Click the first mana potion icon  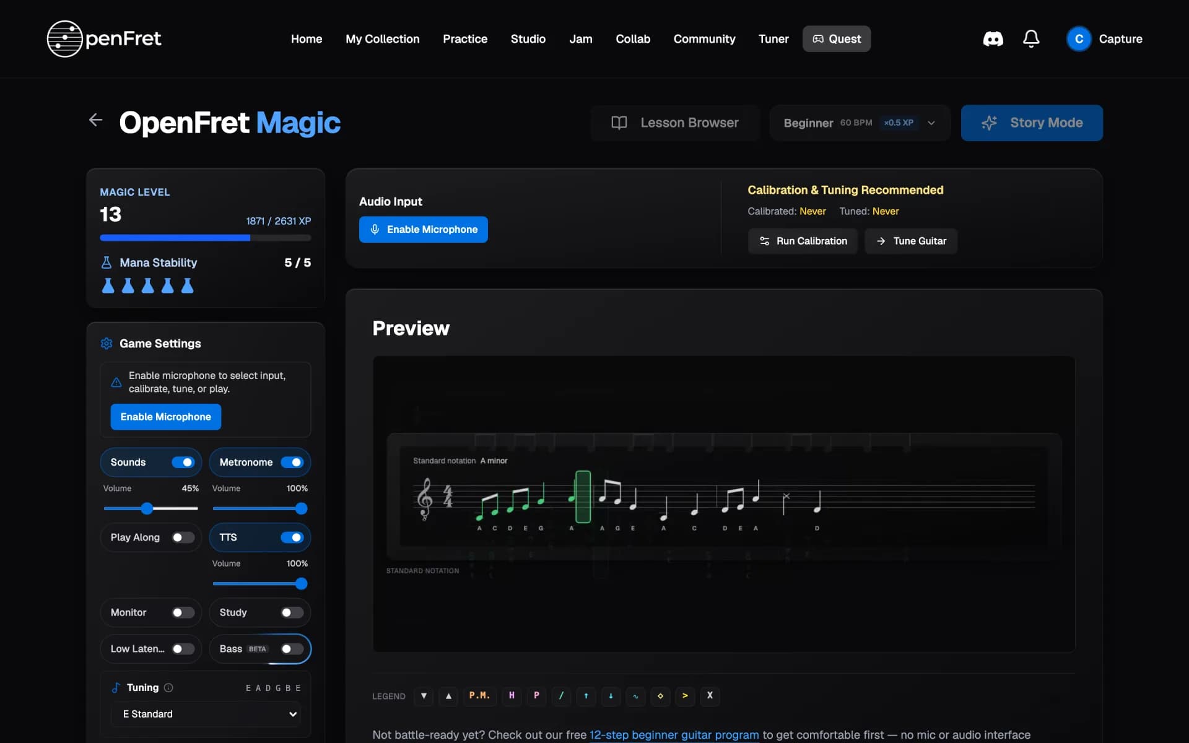pyautogui.click(x=108, y=285)
